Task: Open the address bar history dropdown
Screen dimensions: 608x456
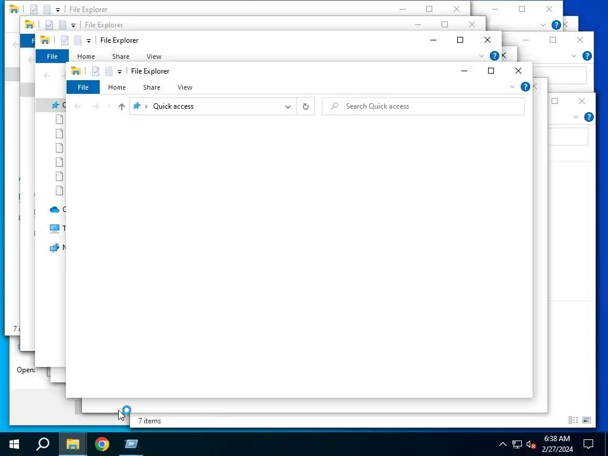Action: [288, 107]
